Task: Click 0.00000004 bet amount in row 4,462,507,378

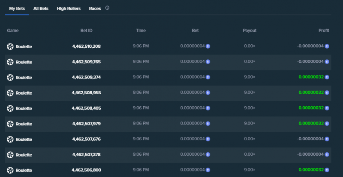Action: click(x=193, y=154)
